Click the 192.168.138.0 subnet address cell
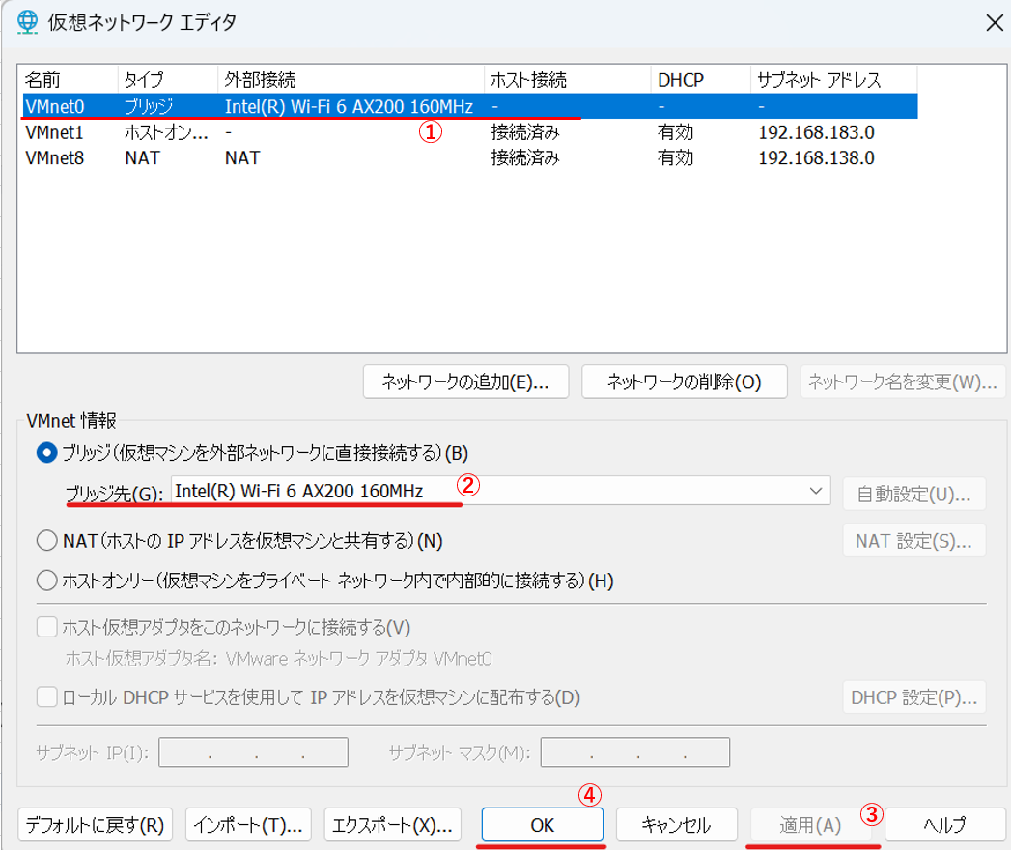Screen dimensions: 1011x850 coord(816,158)
